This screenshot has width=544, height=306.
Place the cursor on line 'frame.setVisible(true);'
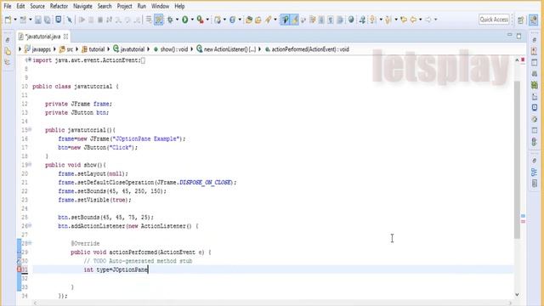94,200
